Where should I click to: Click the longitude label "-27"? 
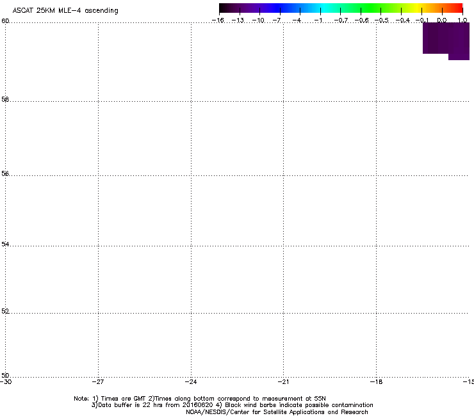pos(98,382)
